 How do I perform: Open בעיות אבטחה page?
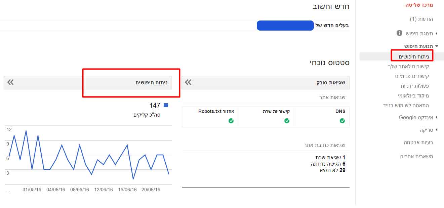tap(418, 142)
